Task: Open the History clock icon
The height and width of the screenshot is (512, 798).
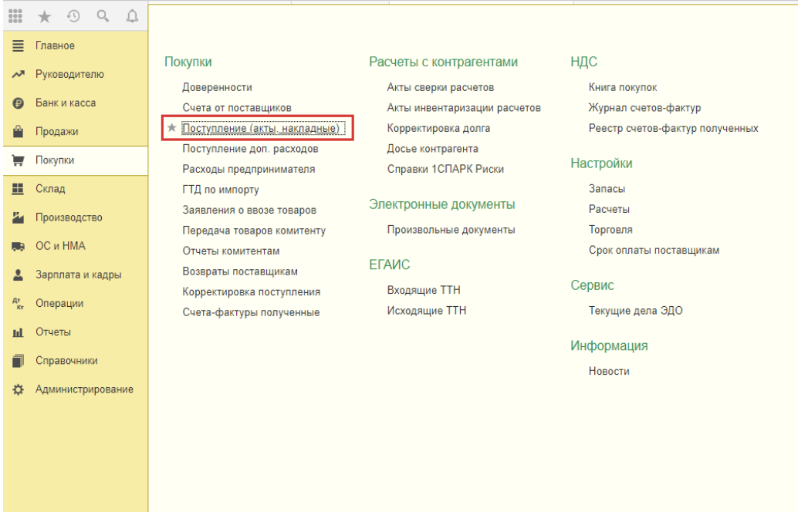Action: pos(73,15)
